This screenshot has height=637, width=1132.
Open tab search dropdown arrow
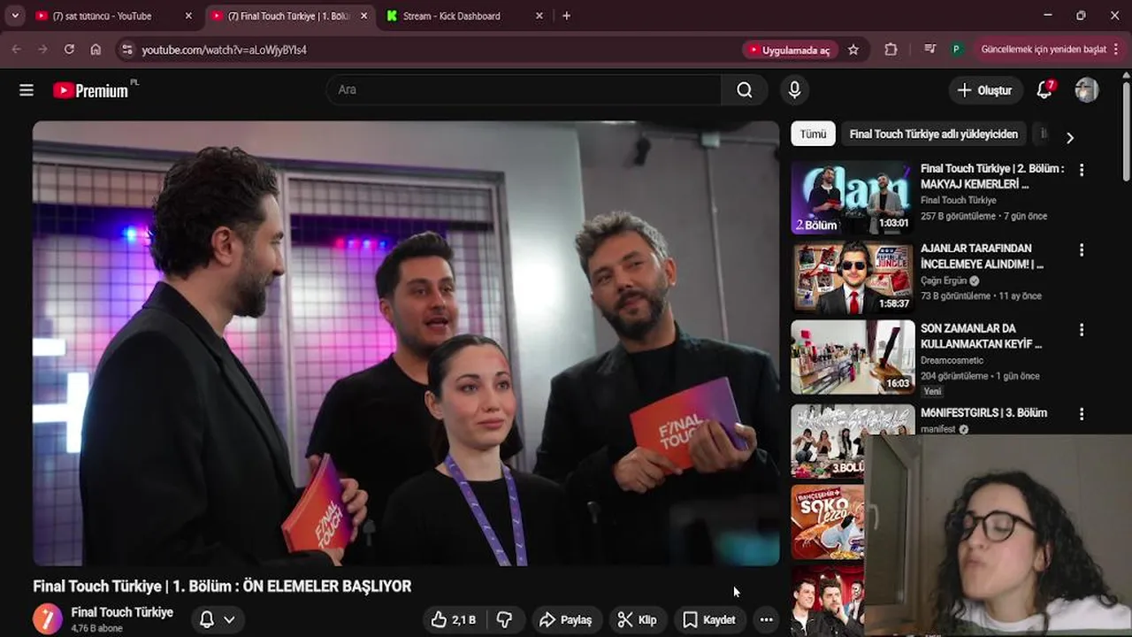(x=15, y=16)
